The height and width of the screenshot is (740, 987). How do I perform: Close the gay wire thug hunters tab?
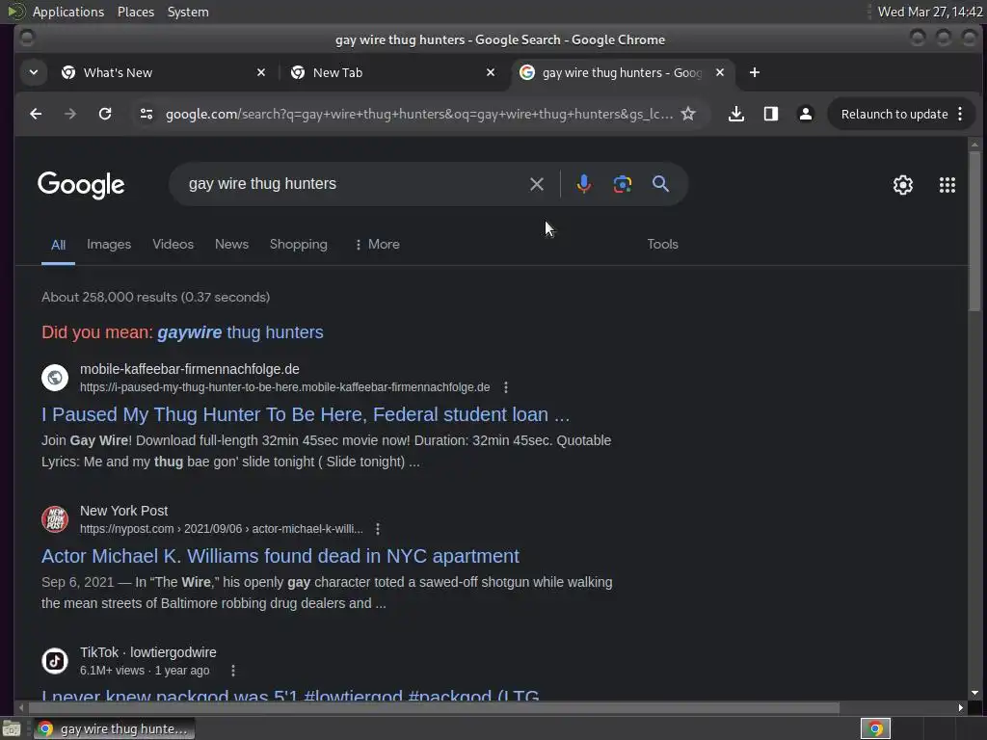coord(720,72)
